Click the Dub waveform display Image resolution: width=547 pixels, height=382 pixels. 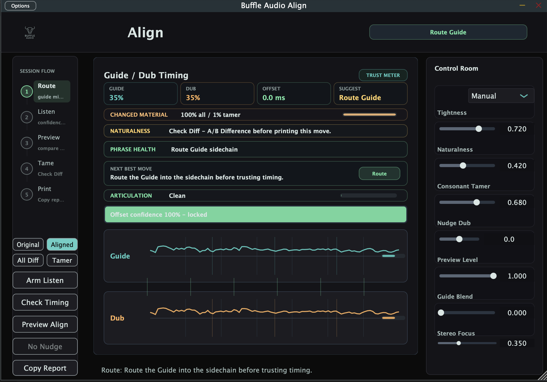pos(256,318)
